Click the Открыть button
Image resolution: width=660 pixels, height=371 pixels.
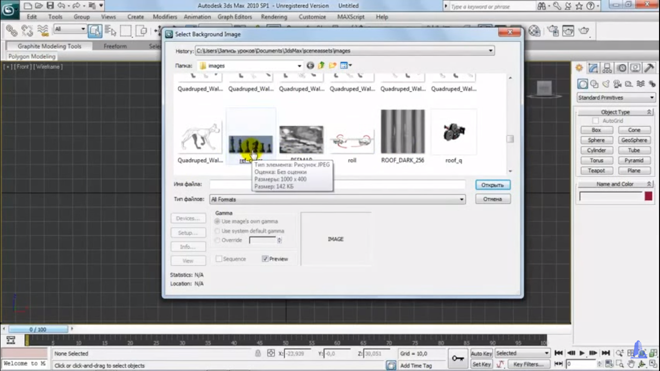[x=492, y=185]
